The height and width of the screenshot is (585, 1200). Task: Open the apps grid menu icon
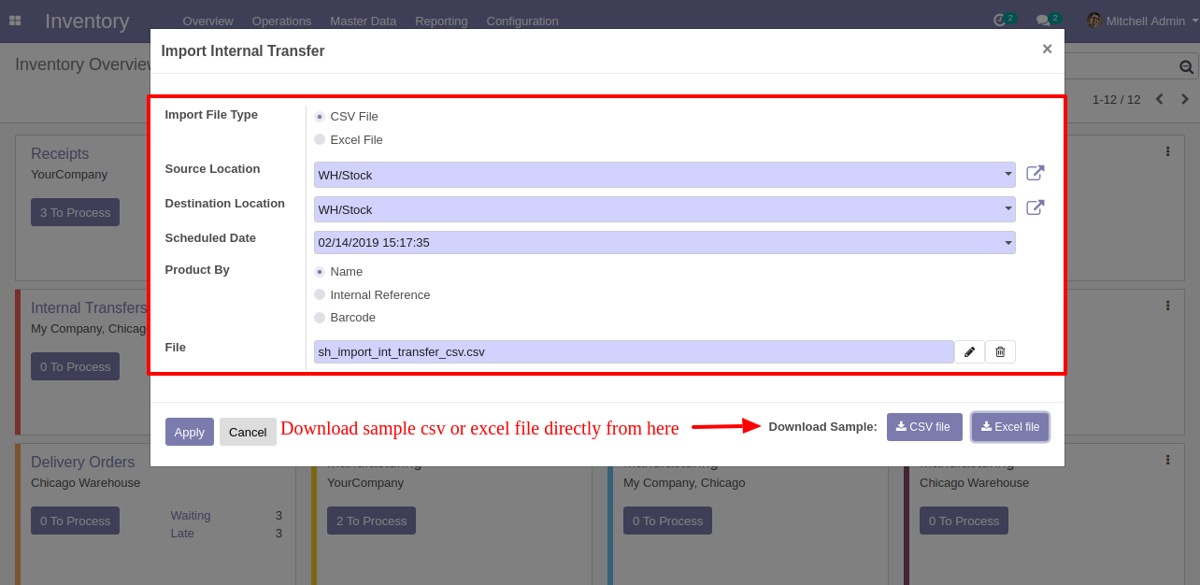coord(15,21)
